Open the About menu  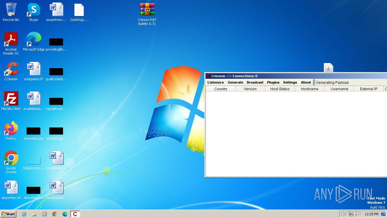[x=306, y=82]
